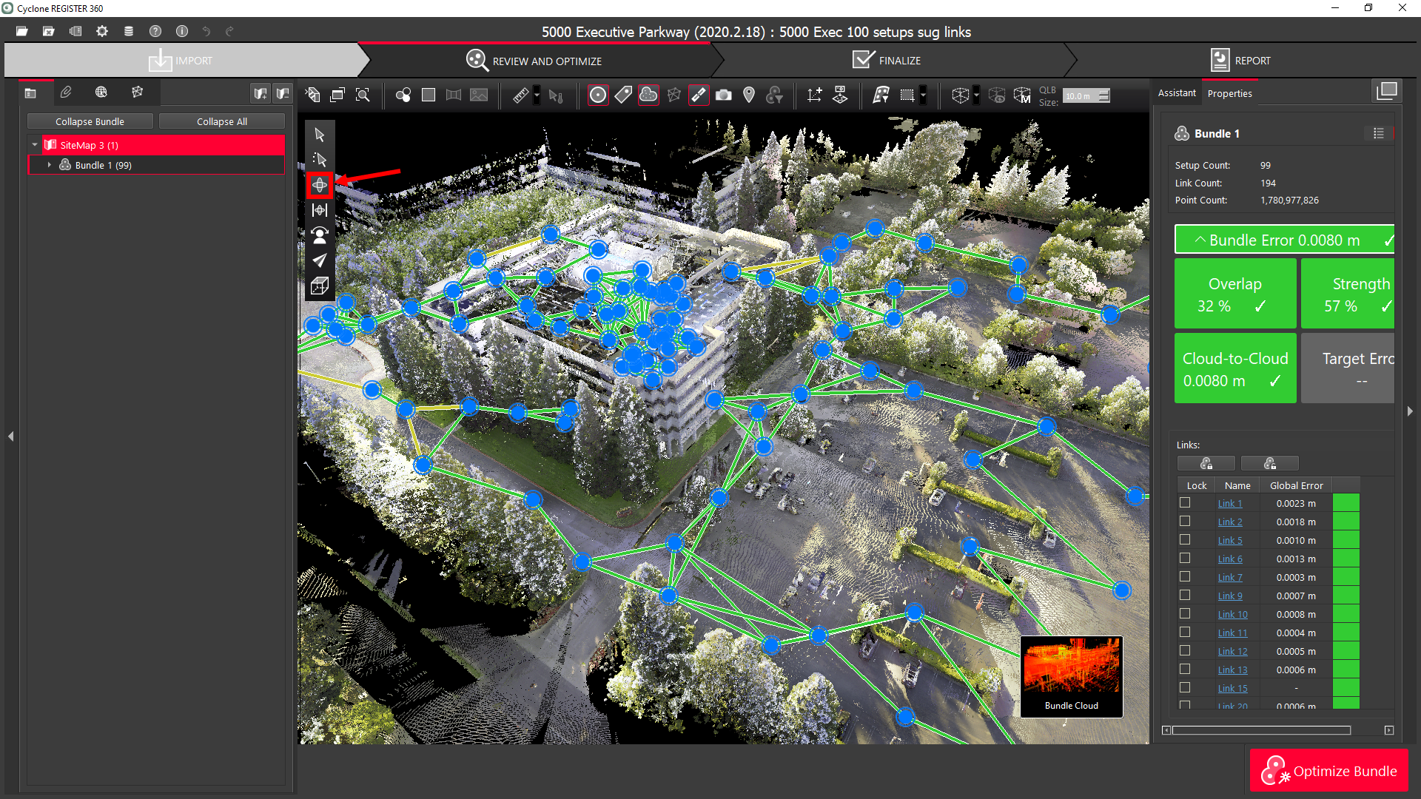Open the Link 10 hyperlink
The image size is (1421, 799).
(x=1232, y=614)
